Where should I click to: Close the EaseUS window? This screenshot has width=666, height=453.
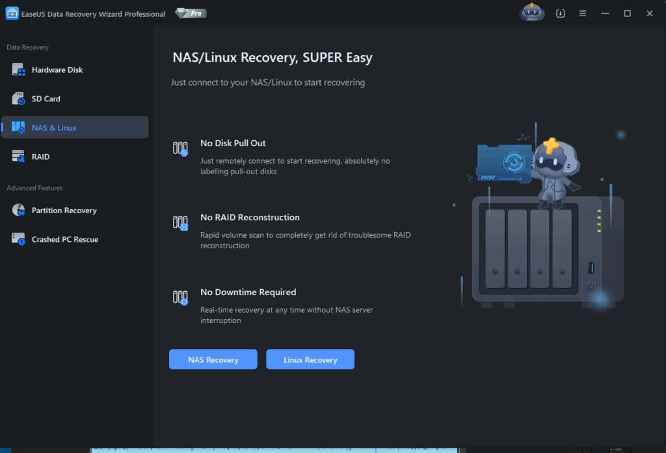[650, 14]
